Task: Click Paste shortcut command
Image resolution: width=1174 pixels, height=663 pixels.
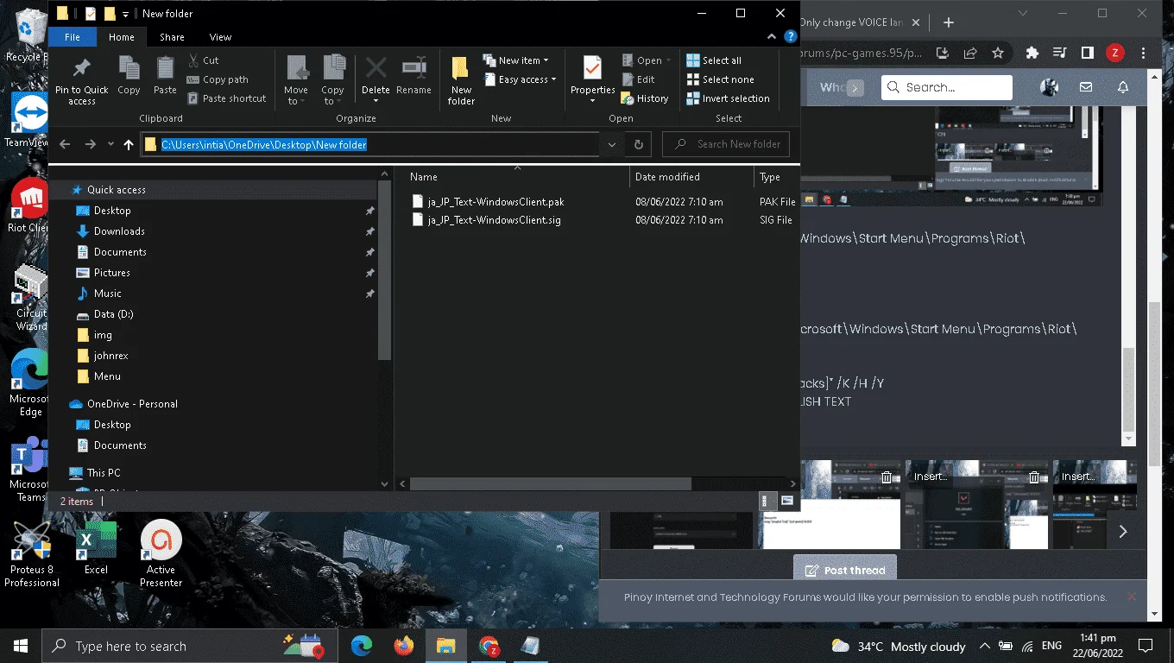Action: (226, 98)
